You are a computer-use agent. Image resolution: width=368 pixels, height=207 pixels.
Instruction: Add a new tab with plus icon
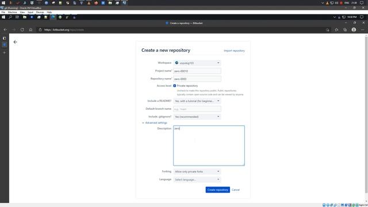[4, 52]
